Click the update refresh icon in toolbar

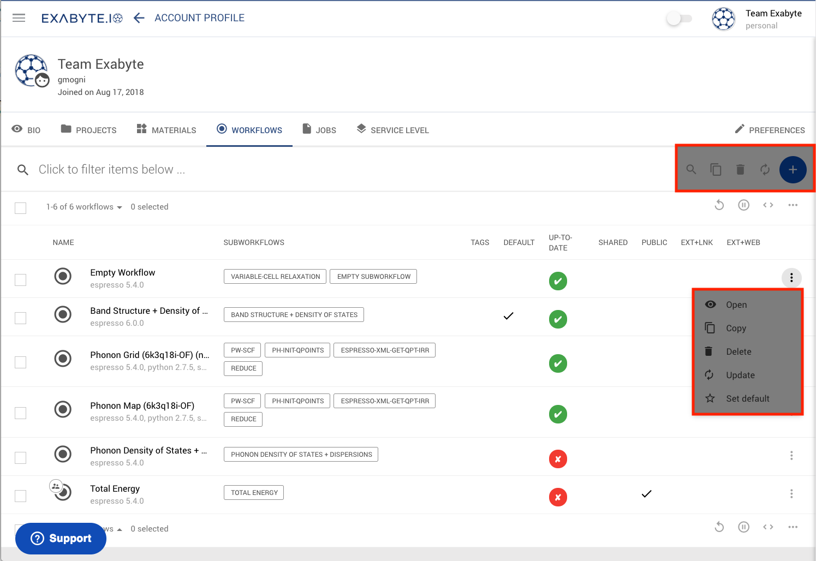tap(765, 170)
